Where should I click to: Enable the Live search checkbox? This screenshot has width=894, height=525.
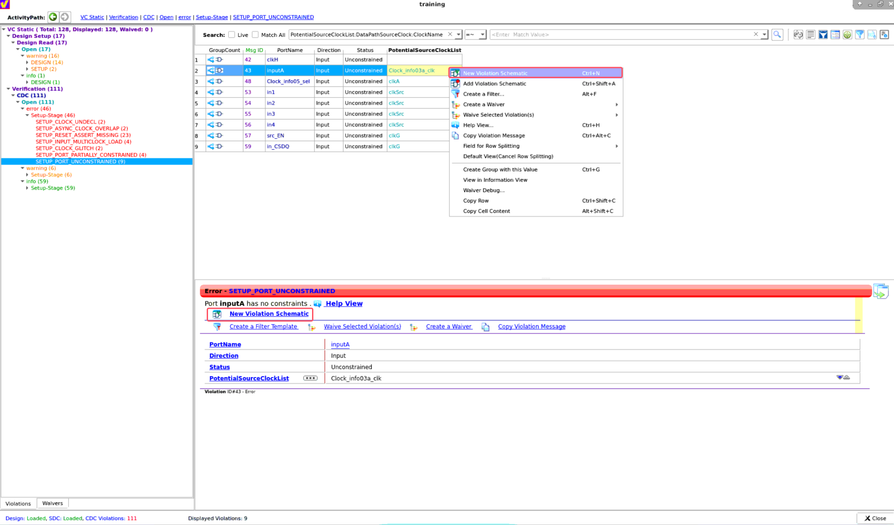[x=231, y=35]
